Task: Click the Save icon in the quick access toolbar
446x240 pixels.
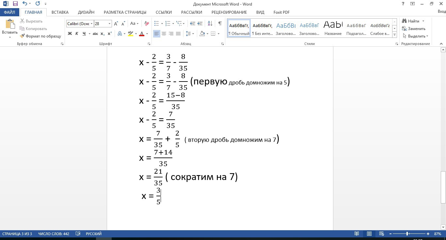Action: pos(15,4)
